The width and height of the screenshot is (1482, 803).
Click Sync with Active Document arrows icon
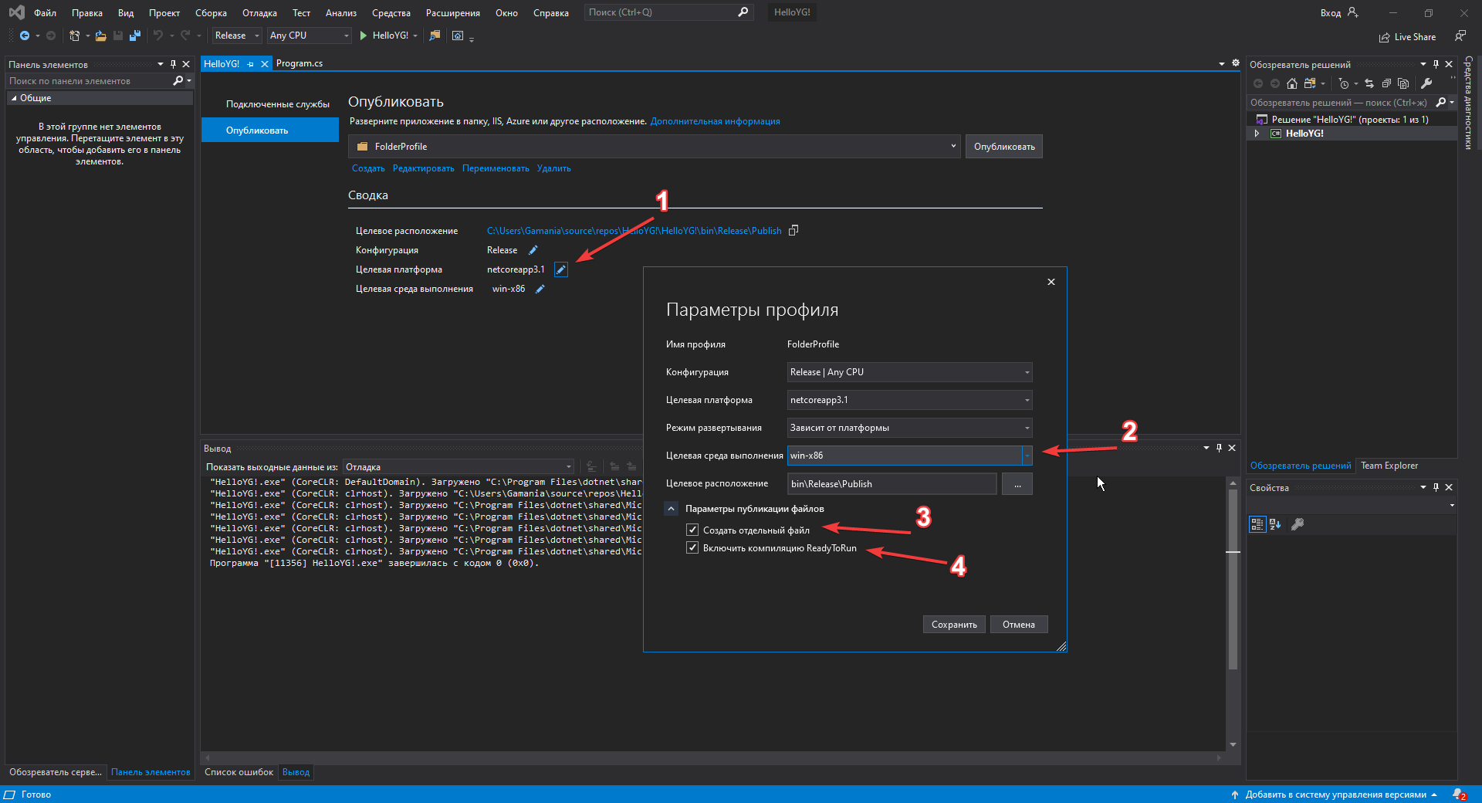1369,83
